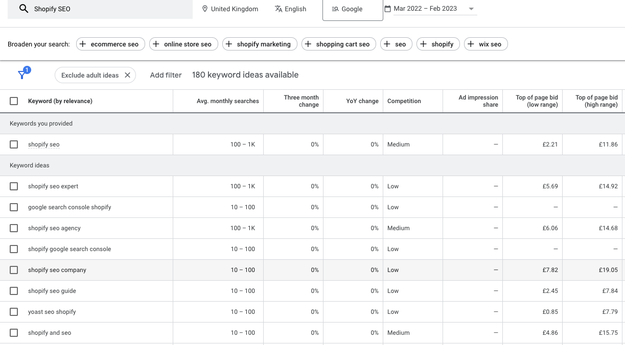
Task: Expand the date range dropdown arrow
Action: pos(471,9)
